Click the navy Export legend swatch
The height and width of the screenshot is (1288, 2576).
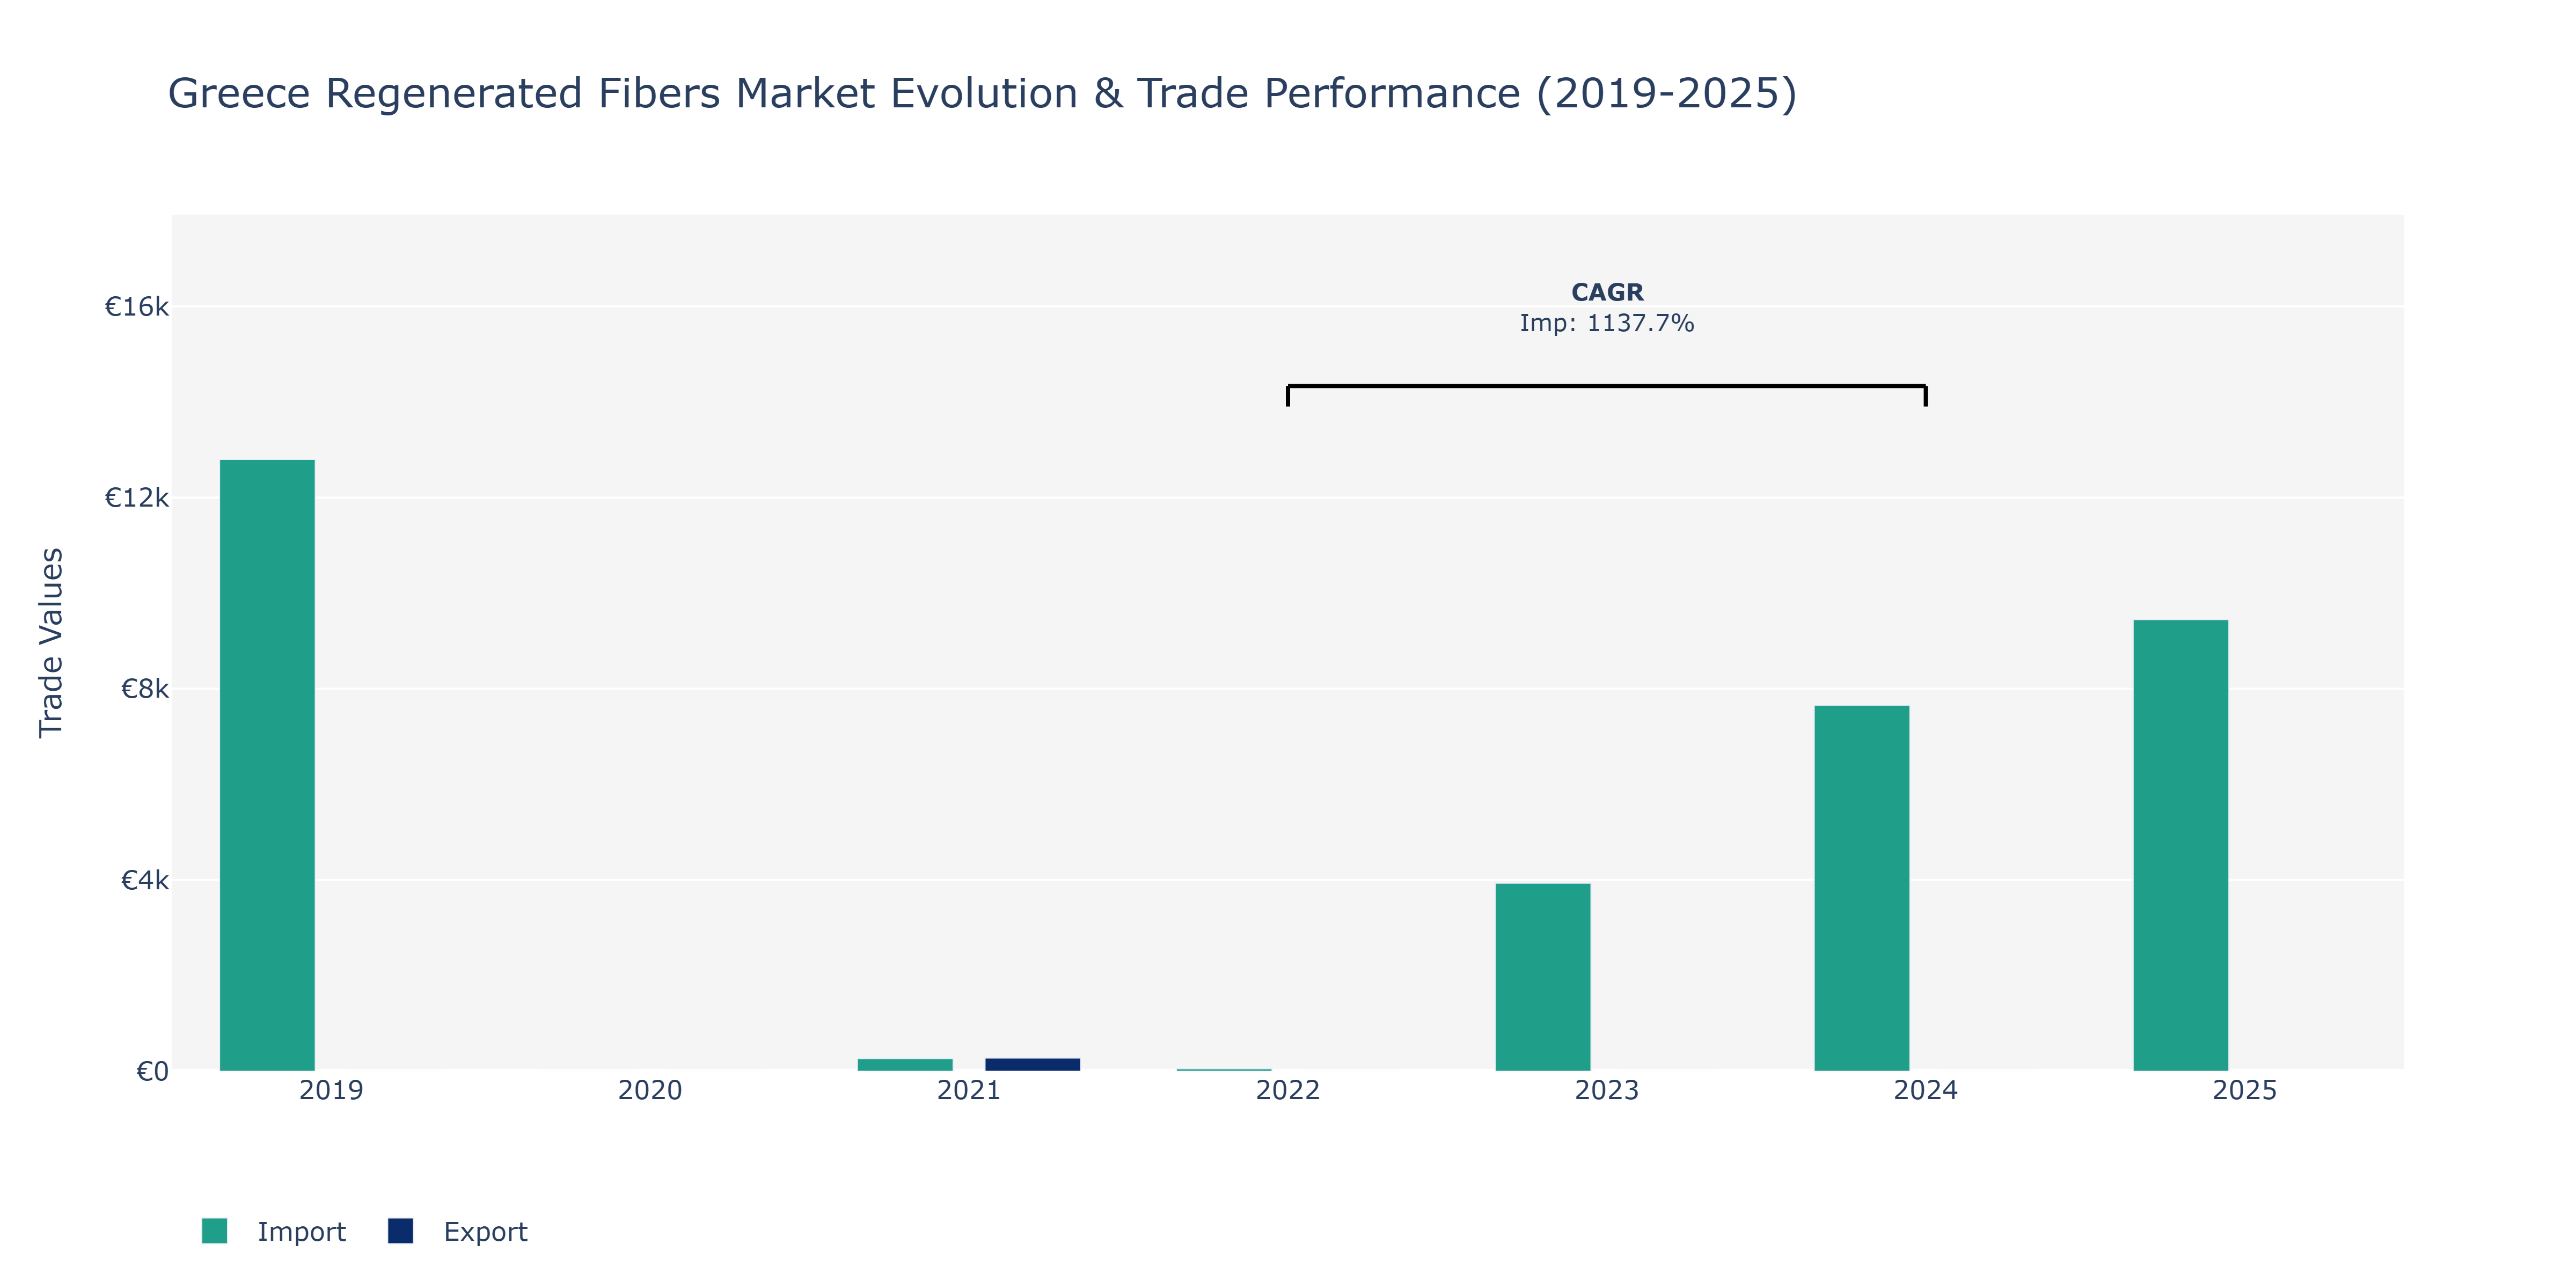point(400,1231)
